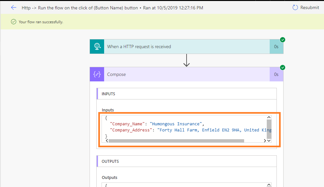
Task: Click the OUTPUTS section header
Action: [187, 161]
